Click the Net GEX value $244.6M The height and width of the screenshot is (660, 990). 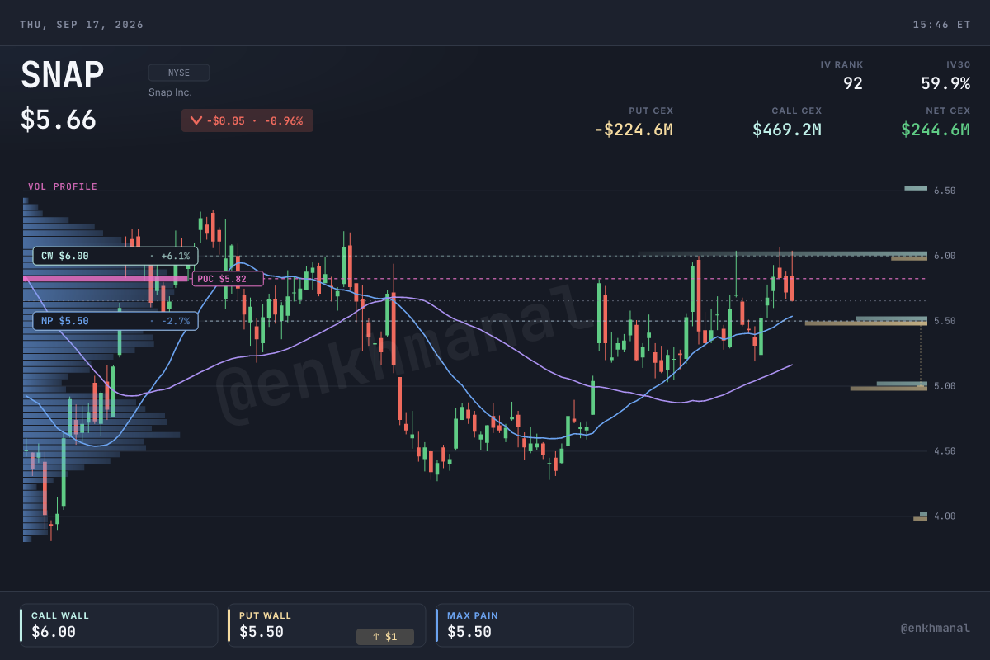click(936, 130)
